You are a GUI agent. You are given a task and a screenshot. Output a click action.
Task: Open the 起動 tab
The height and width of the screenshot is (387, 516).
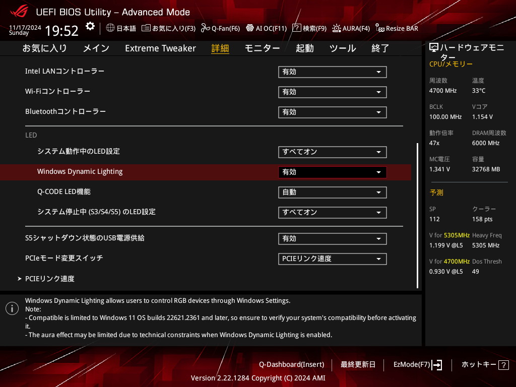pyautogui.click(x=305, y=48)
